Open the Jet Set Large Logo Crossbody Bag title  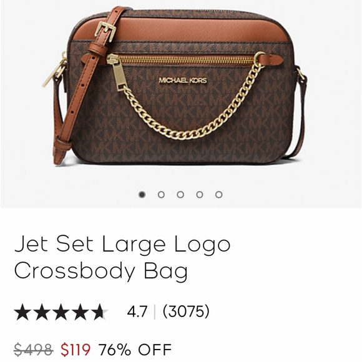pos(122,257)
